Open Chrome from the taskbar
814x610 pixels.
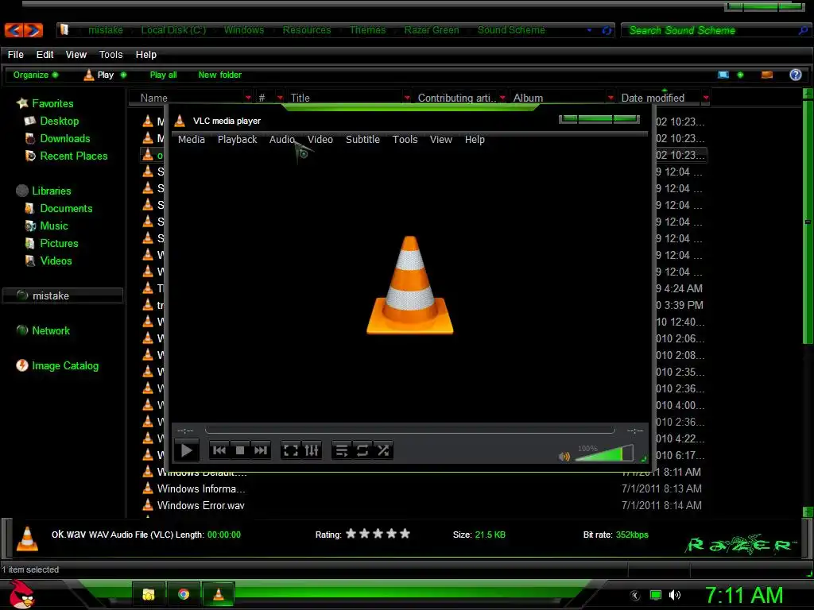[184, 594]
